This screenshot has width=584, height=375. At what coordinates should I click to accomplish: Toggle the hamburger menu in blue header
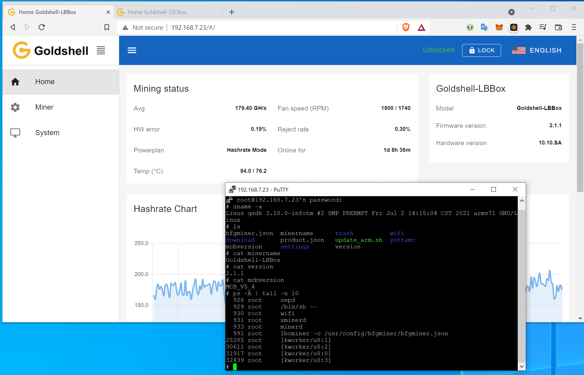tap(132, 50)
